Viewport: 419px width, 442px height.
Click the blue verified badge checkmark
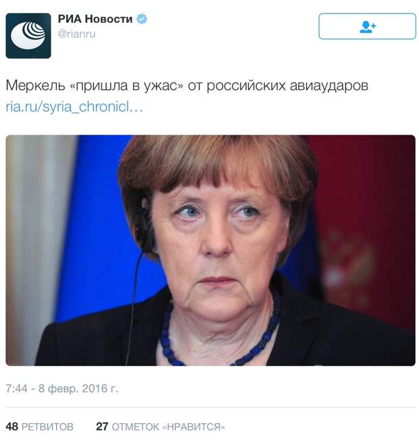(141, 19)
